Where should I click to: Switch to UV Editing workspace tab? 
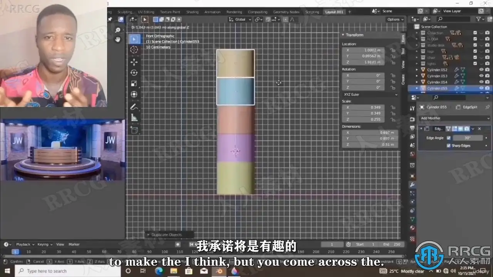tap(146, 12)
